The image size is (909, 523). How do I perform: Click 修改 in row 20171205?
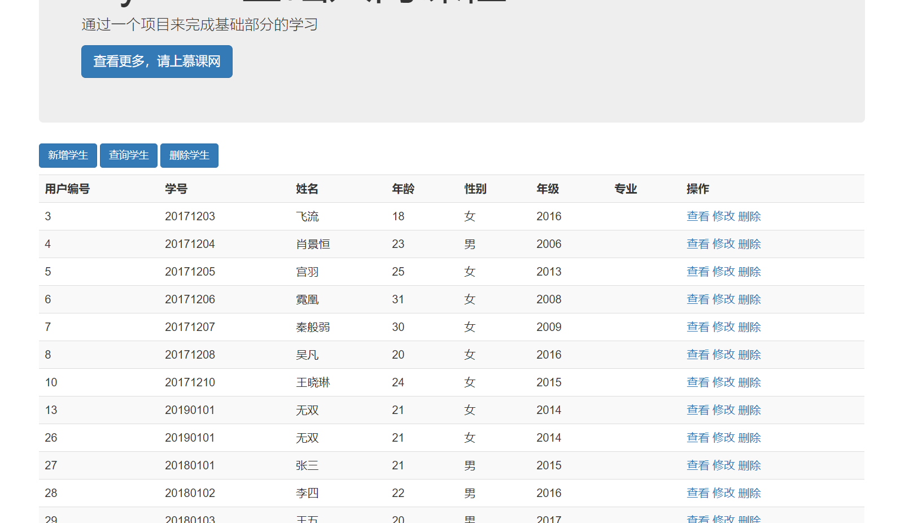pyautogui.click(x=724, y=272)
